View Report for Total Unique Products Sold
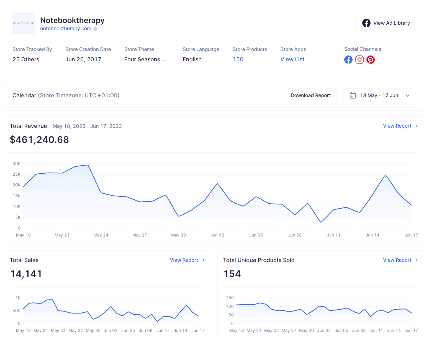Viewport: 429px width, 344px height. [x=397, y=260]
